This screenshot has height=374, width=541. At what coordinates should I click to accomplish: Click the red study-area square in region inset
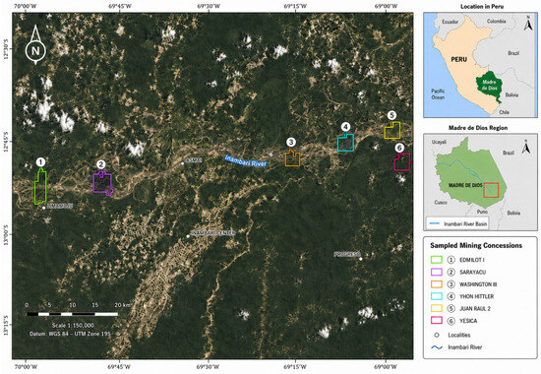click(x=491, y=190)
